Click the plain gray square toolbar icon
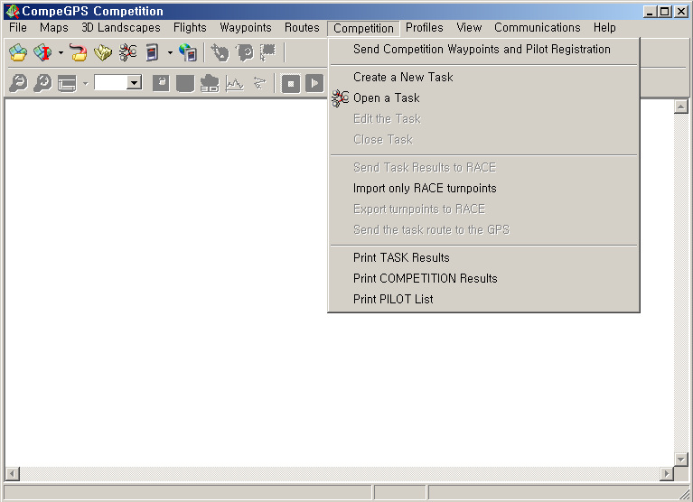The width and height of the screenshot is (693, 502). coord(185,83)
